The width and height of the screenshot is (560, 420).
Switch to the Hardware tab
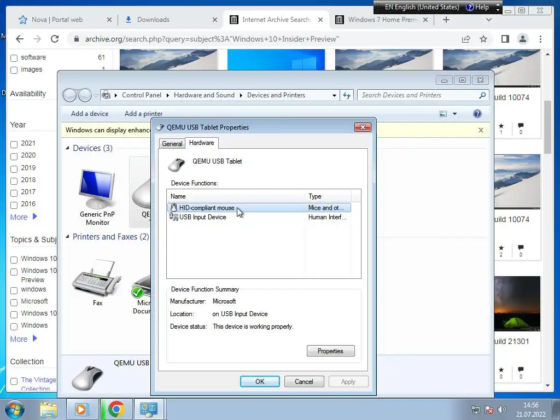[x=201, y=143]
